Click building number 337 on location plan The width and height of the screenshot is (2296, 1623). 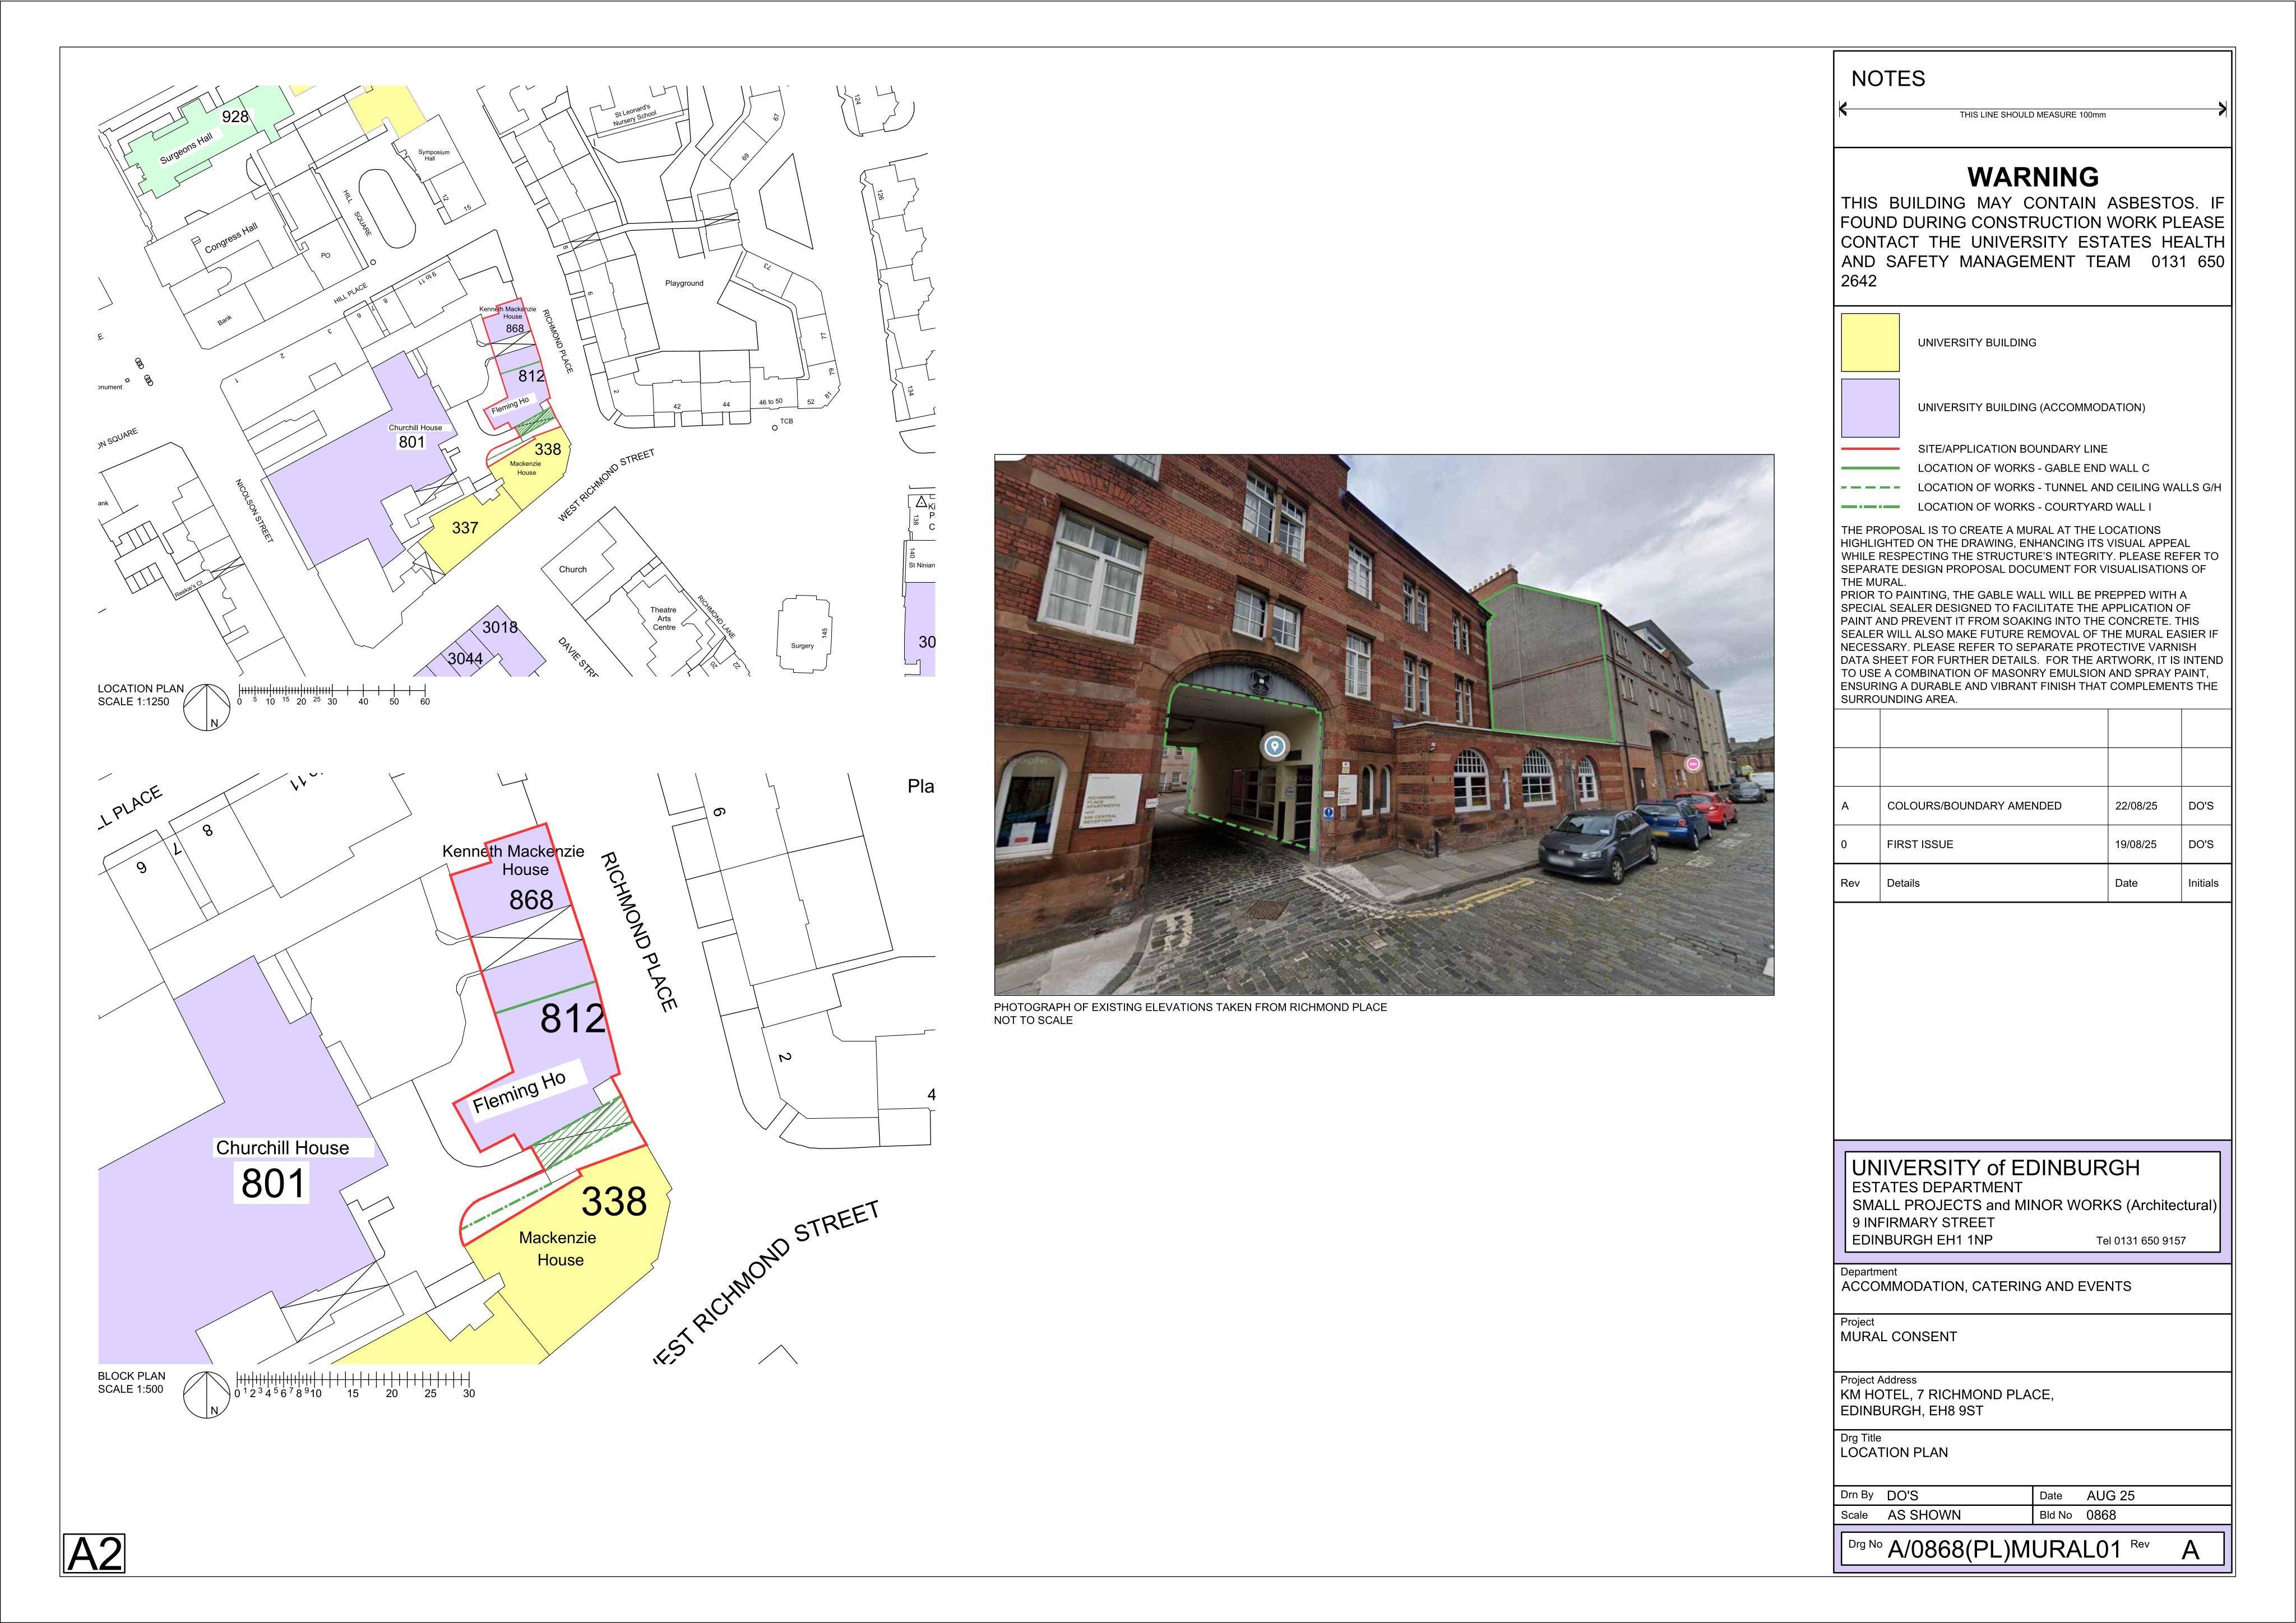pos(465,528)
